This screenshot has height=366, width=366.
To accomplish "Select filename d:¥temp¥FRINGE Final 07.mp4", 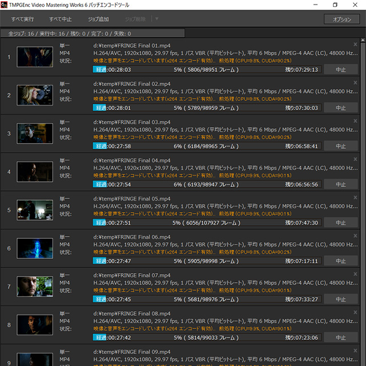I will pos(132,275).
